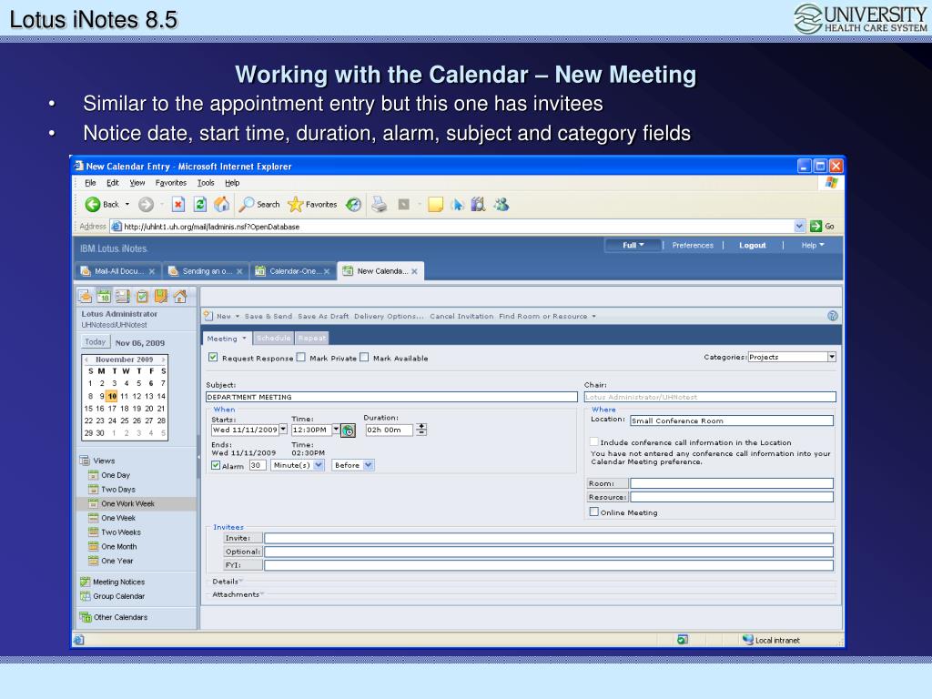The image size is (932, 699).
Task: Click the IE Back button
Action: tap(102, 205)
